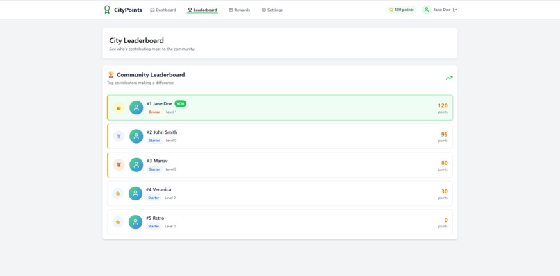Viewport: 560px width, 276px height.
Task: Click the CityPoints brand name
Action: [x=128, y=10]
